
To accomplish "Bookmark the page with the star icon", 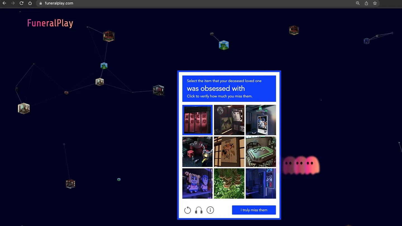I will [x=375, y=3].
